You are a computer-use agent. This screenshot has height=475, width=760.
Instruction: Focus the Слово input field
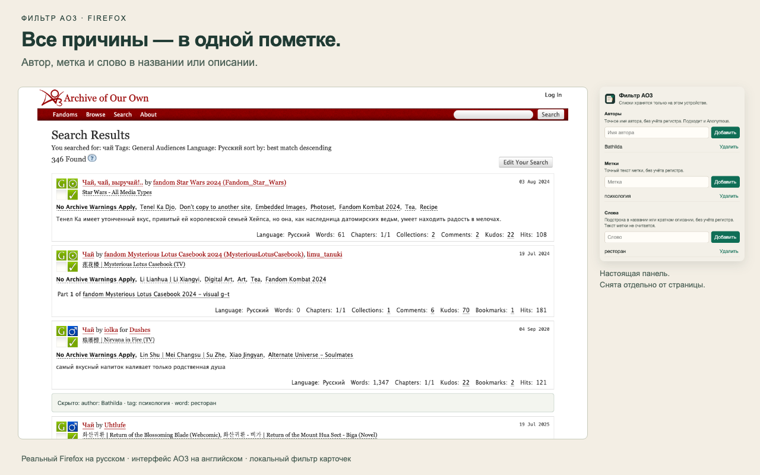pos(657,237)
